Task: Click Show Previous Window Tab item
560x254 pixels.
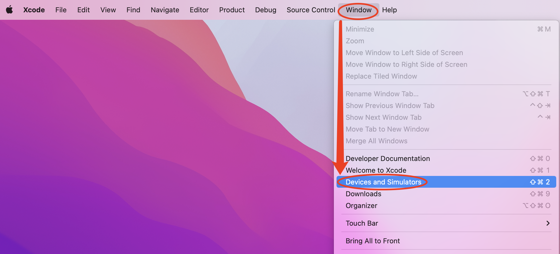Action: [446, 106]
